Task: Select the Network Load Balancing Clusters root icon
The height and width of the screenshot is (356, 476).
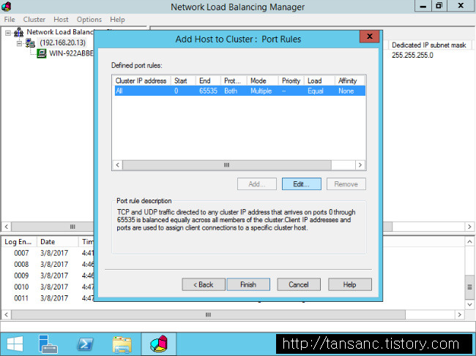Action: pos(19,32)
